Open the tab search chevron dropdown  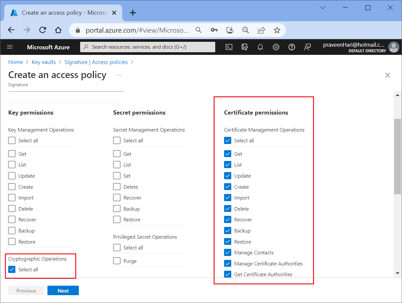click(323, 8)
